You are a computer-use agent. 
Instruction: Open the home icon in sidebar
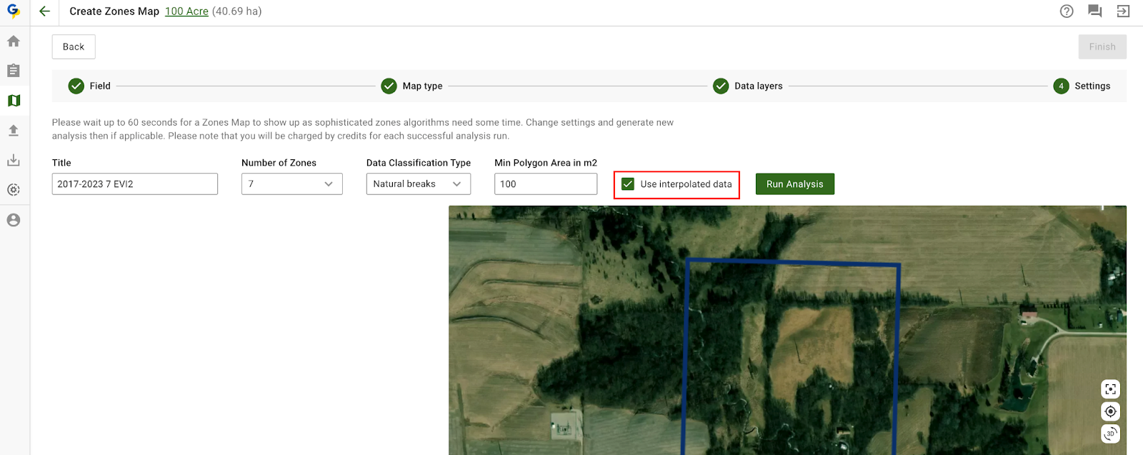[x=14, y=41]
